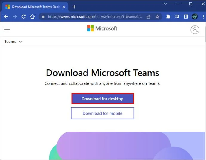
Task: Click the 'Connect and collaborate' subtitle text
Action: pyautogui.click(x=102, y=83)
